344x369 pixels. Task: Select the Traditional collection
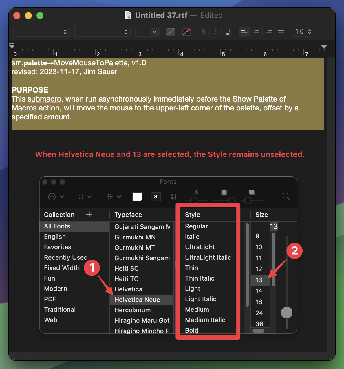(74, 310)
